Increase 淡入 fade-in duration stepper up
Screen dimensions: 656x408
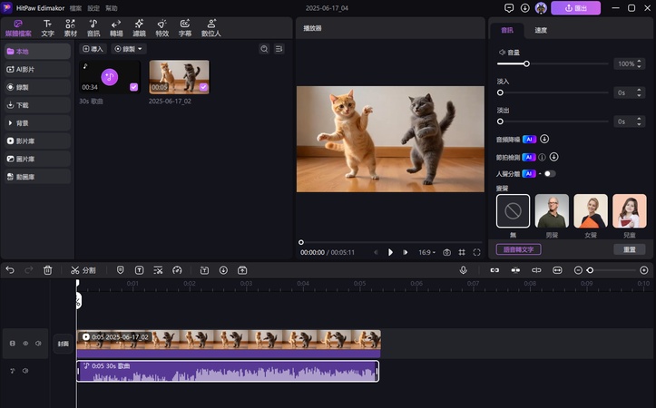click(x=639, y=91)
